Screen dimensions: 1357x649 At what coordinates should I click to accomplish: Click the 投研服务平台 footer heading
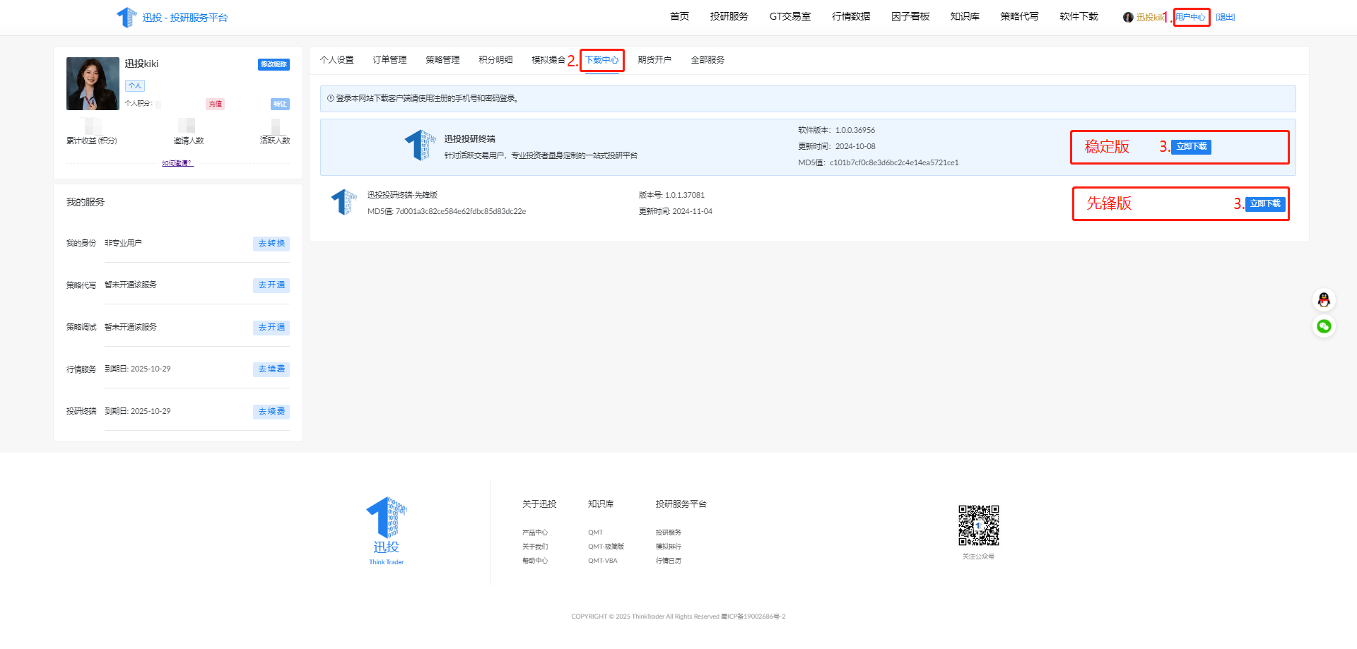coord(681,504)
